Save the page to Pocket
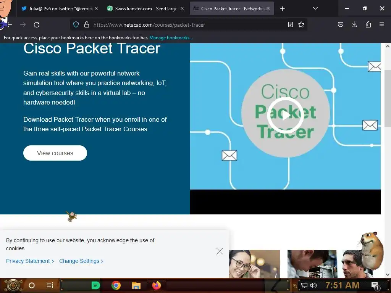 point(341,24)
